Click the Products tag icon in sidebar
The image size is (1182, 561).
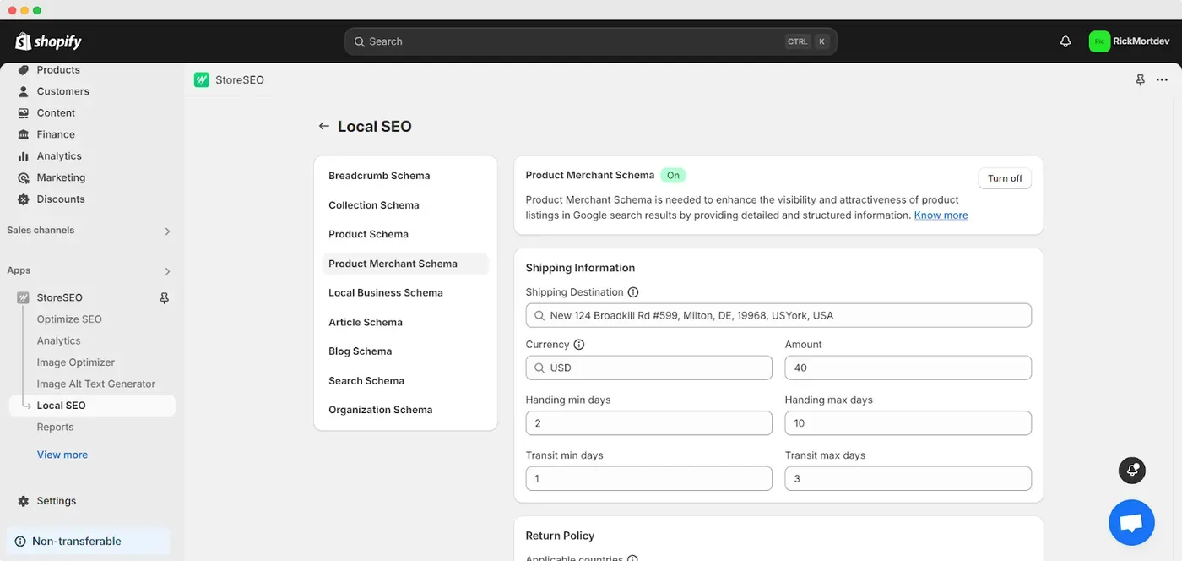[24, 70]
